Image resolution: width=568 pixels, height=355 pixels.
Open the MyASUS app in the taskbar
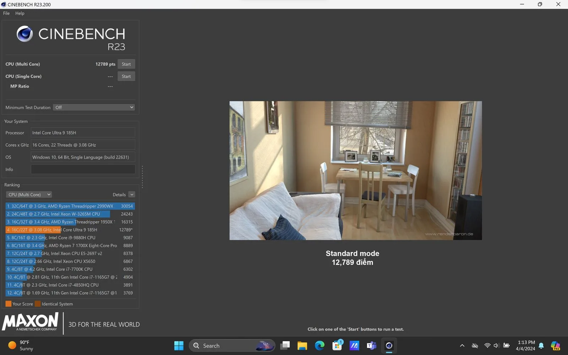[354, 345]
